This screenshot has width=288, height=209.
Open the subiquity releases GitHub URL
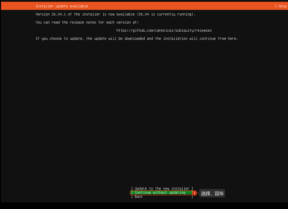point(164,30)
